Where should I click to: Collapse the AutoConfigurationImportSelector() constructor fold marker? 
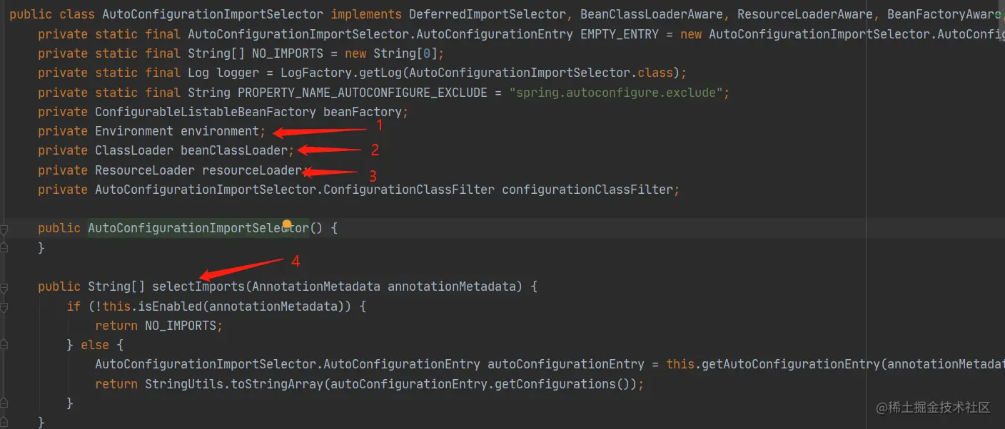click(4, 229)
